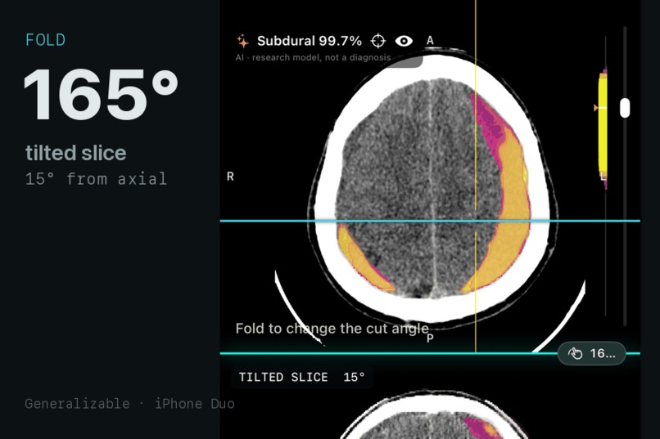Click the Subdural 99.7% label

click(x=310, y=41)
